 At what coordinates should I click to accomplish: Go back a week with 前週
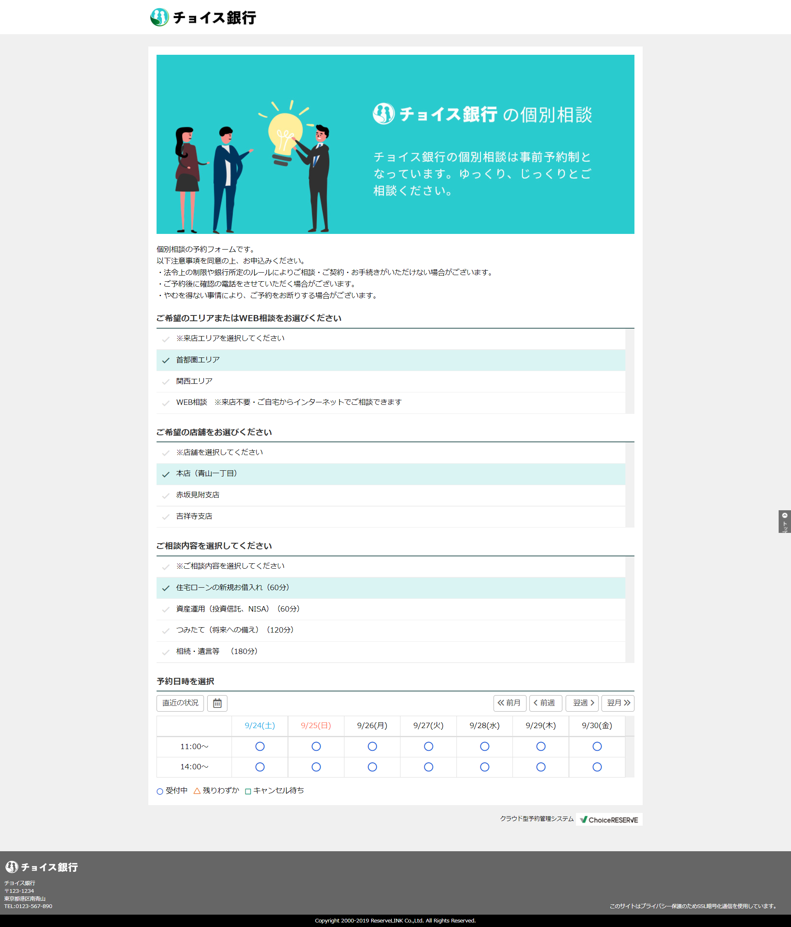[545, 703]
